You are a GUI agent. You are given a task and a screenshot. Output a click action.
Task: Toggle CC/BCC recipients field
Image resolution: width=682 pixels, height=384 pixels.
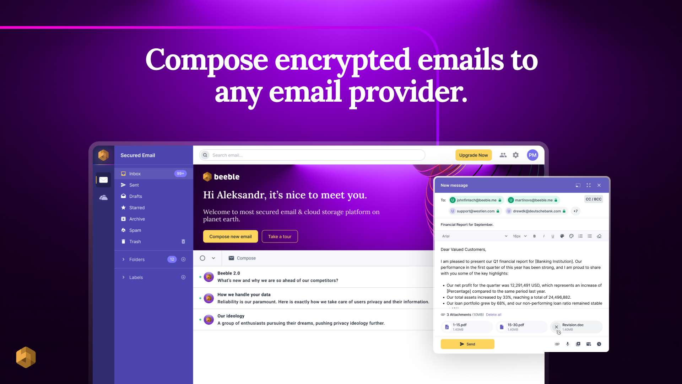pyautogui.click(x=593, y=199)
